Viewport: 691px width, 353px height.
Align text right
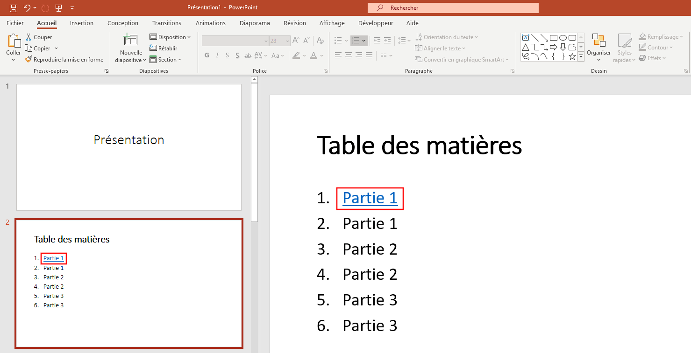[359, 55]
